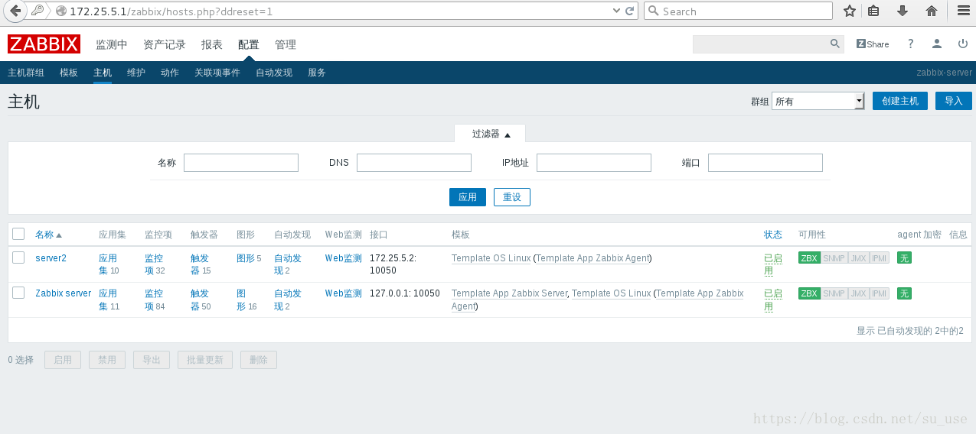The image size is (976, 434).
Task: Open the 资产记录 inventory menu
Action: pyautogui.click(x=165, y=44)
